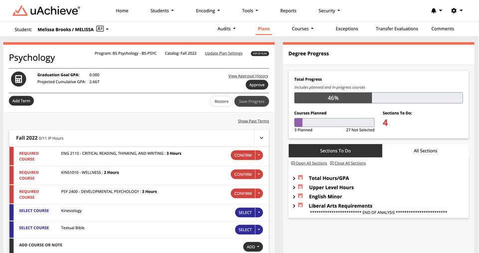479x253 pixels.
Task: Expand the Liberal Arts Requirements section
Action: [294, 206]
